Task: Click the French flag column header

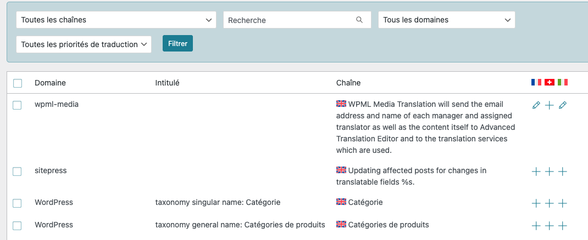Action: (536, 82)
